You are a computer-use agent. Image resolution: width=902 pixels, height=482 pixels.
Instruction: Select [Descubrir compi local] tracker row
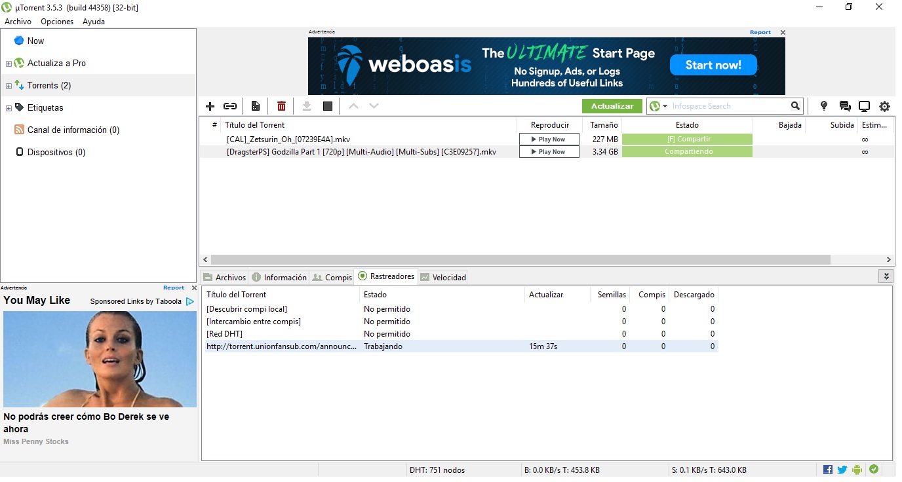click(461, 309)
